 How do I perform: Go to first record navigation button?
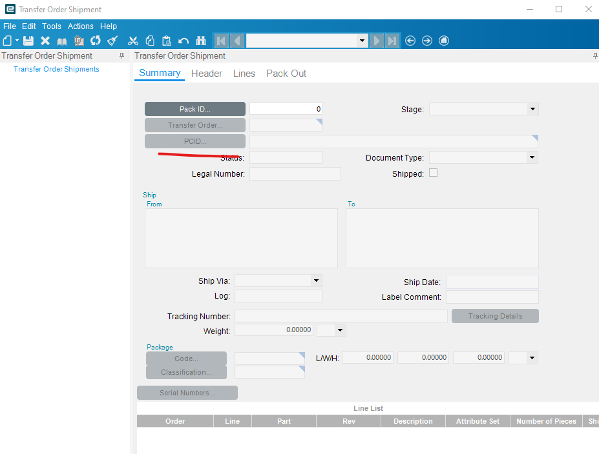coord(221,41)
